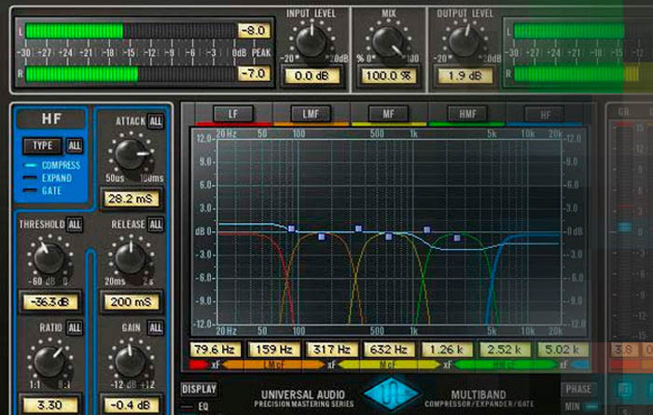The width and height of the screenshot is (653, 415).
Task: Click the 200 mS release value field
Action: coord(132,301)
